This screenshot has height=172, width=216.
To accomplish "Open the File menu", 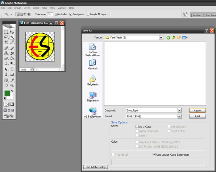I will click(x=3, y=8).
